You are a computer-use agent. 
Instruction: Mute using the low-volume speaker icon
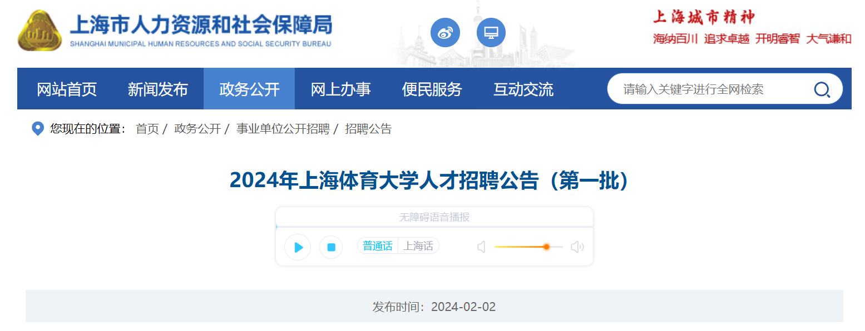[x=482, y=247]
